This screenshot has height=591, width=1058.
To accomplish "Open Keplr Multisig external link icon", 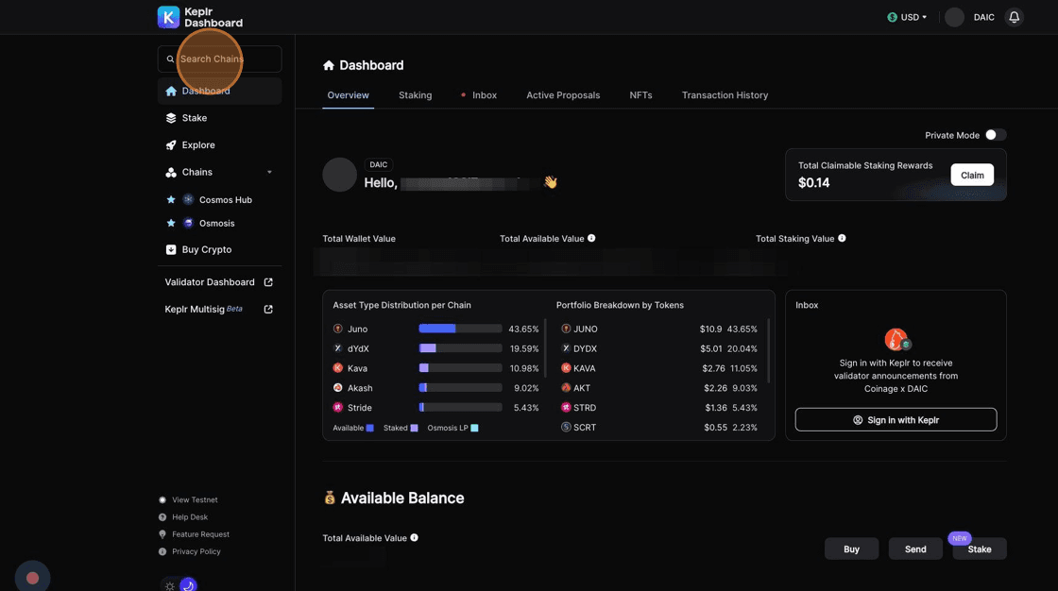I will (268, 310).
